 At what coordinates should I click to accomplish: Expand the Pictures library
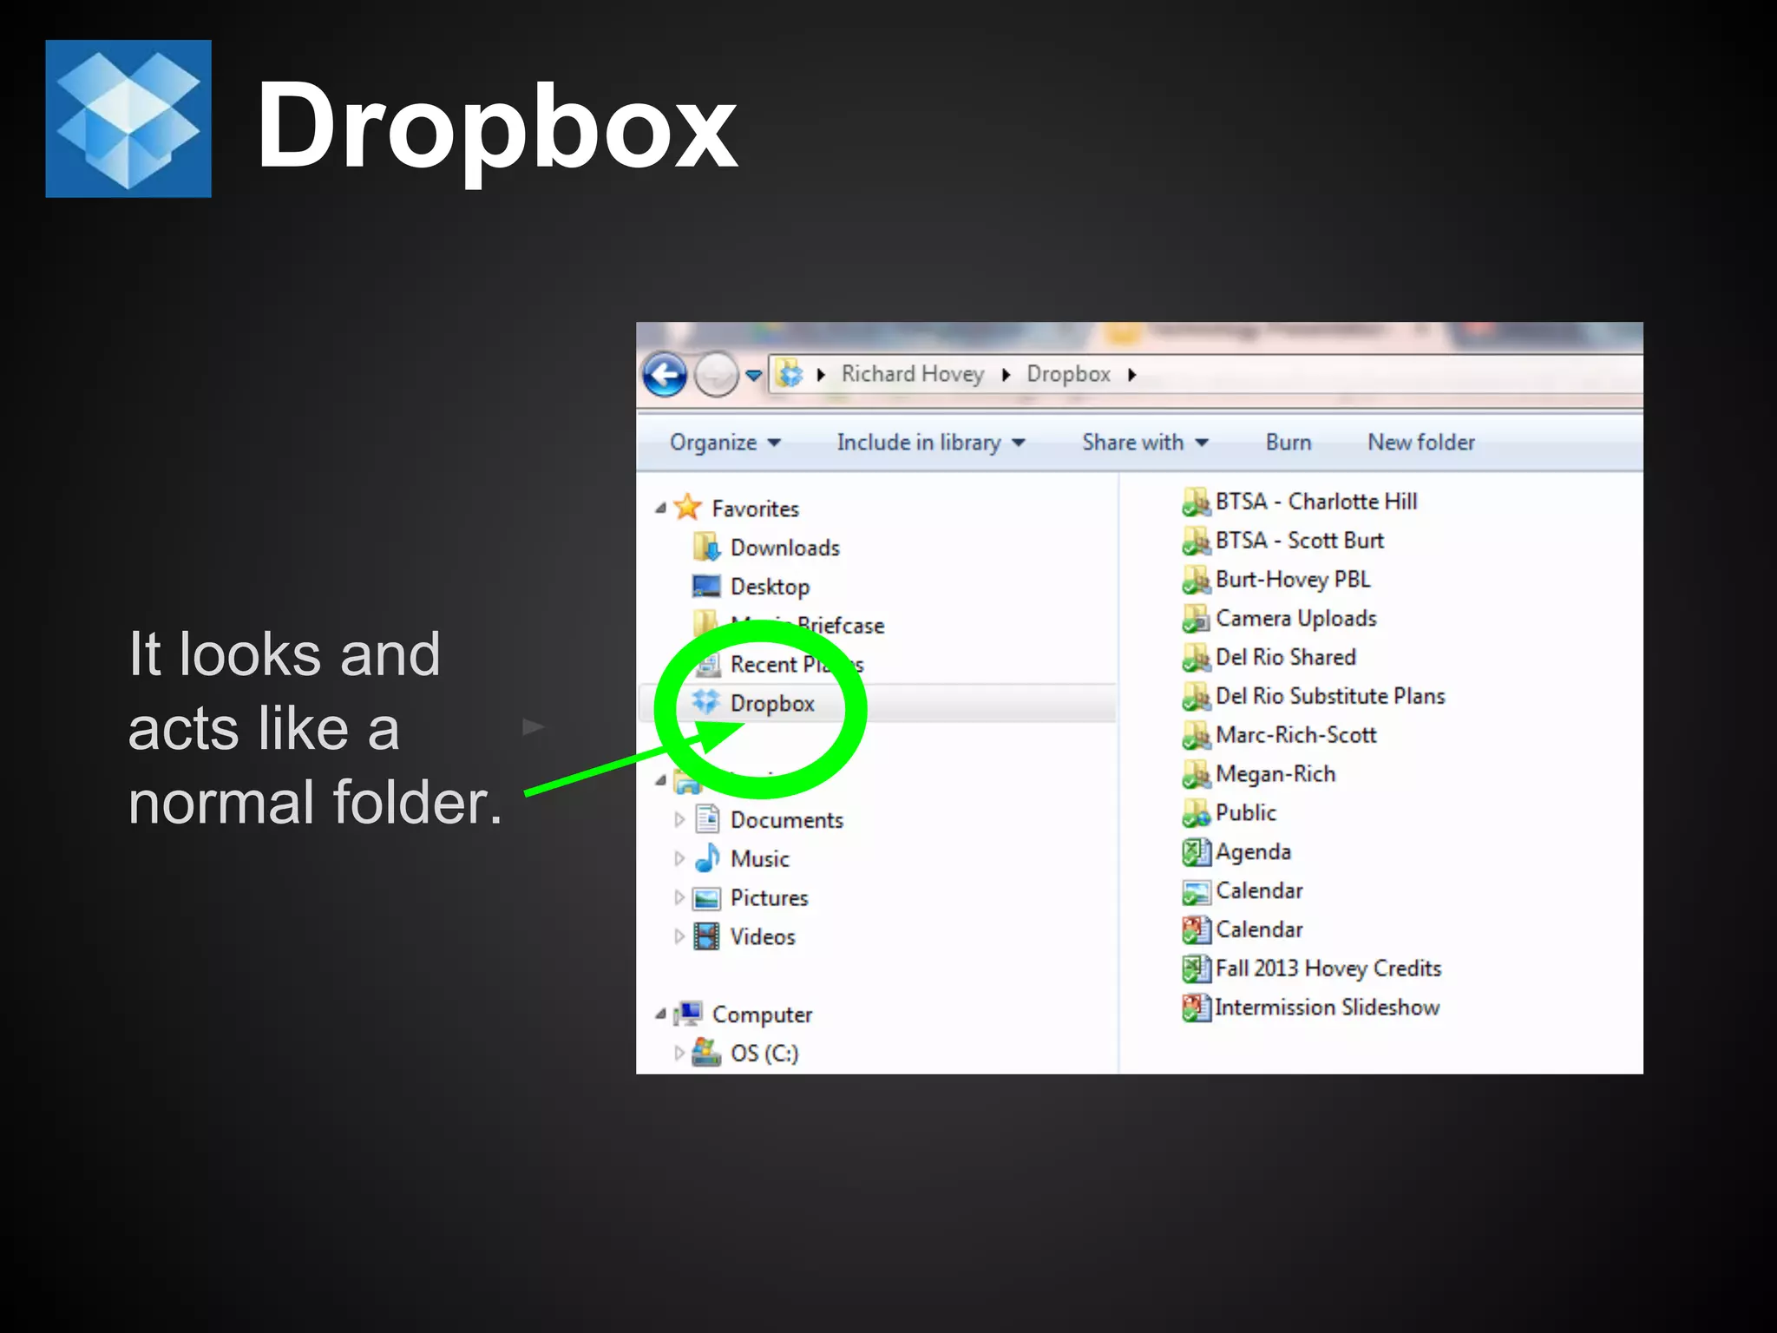click(x=679, y=897)
